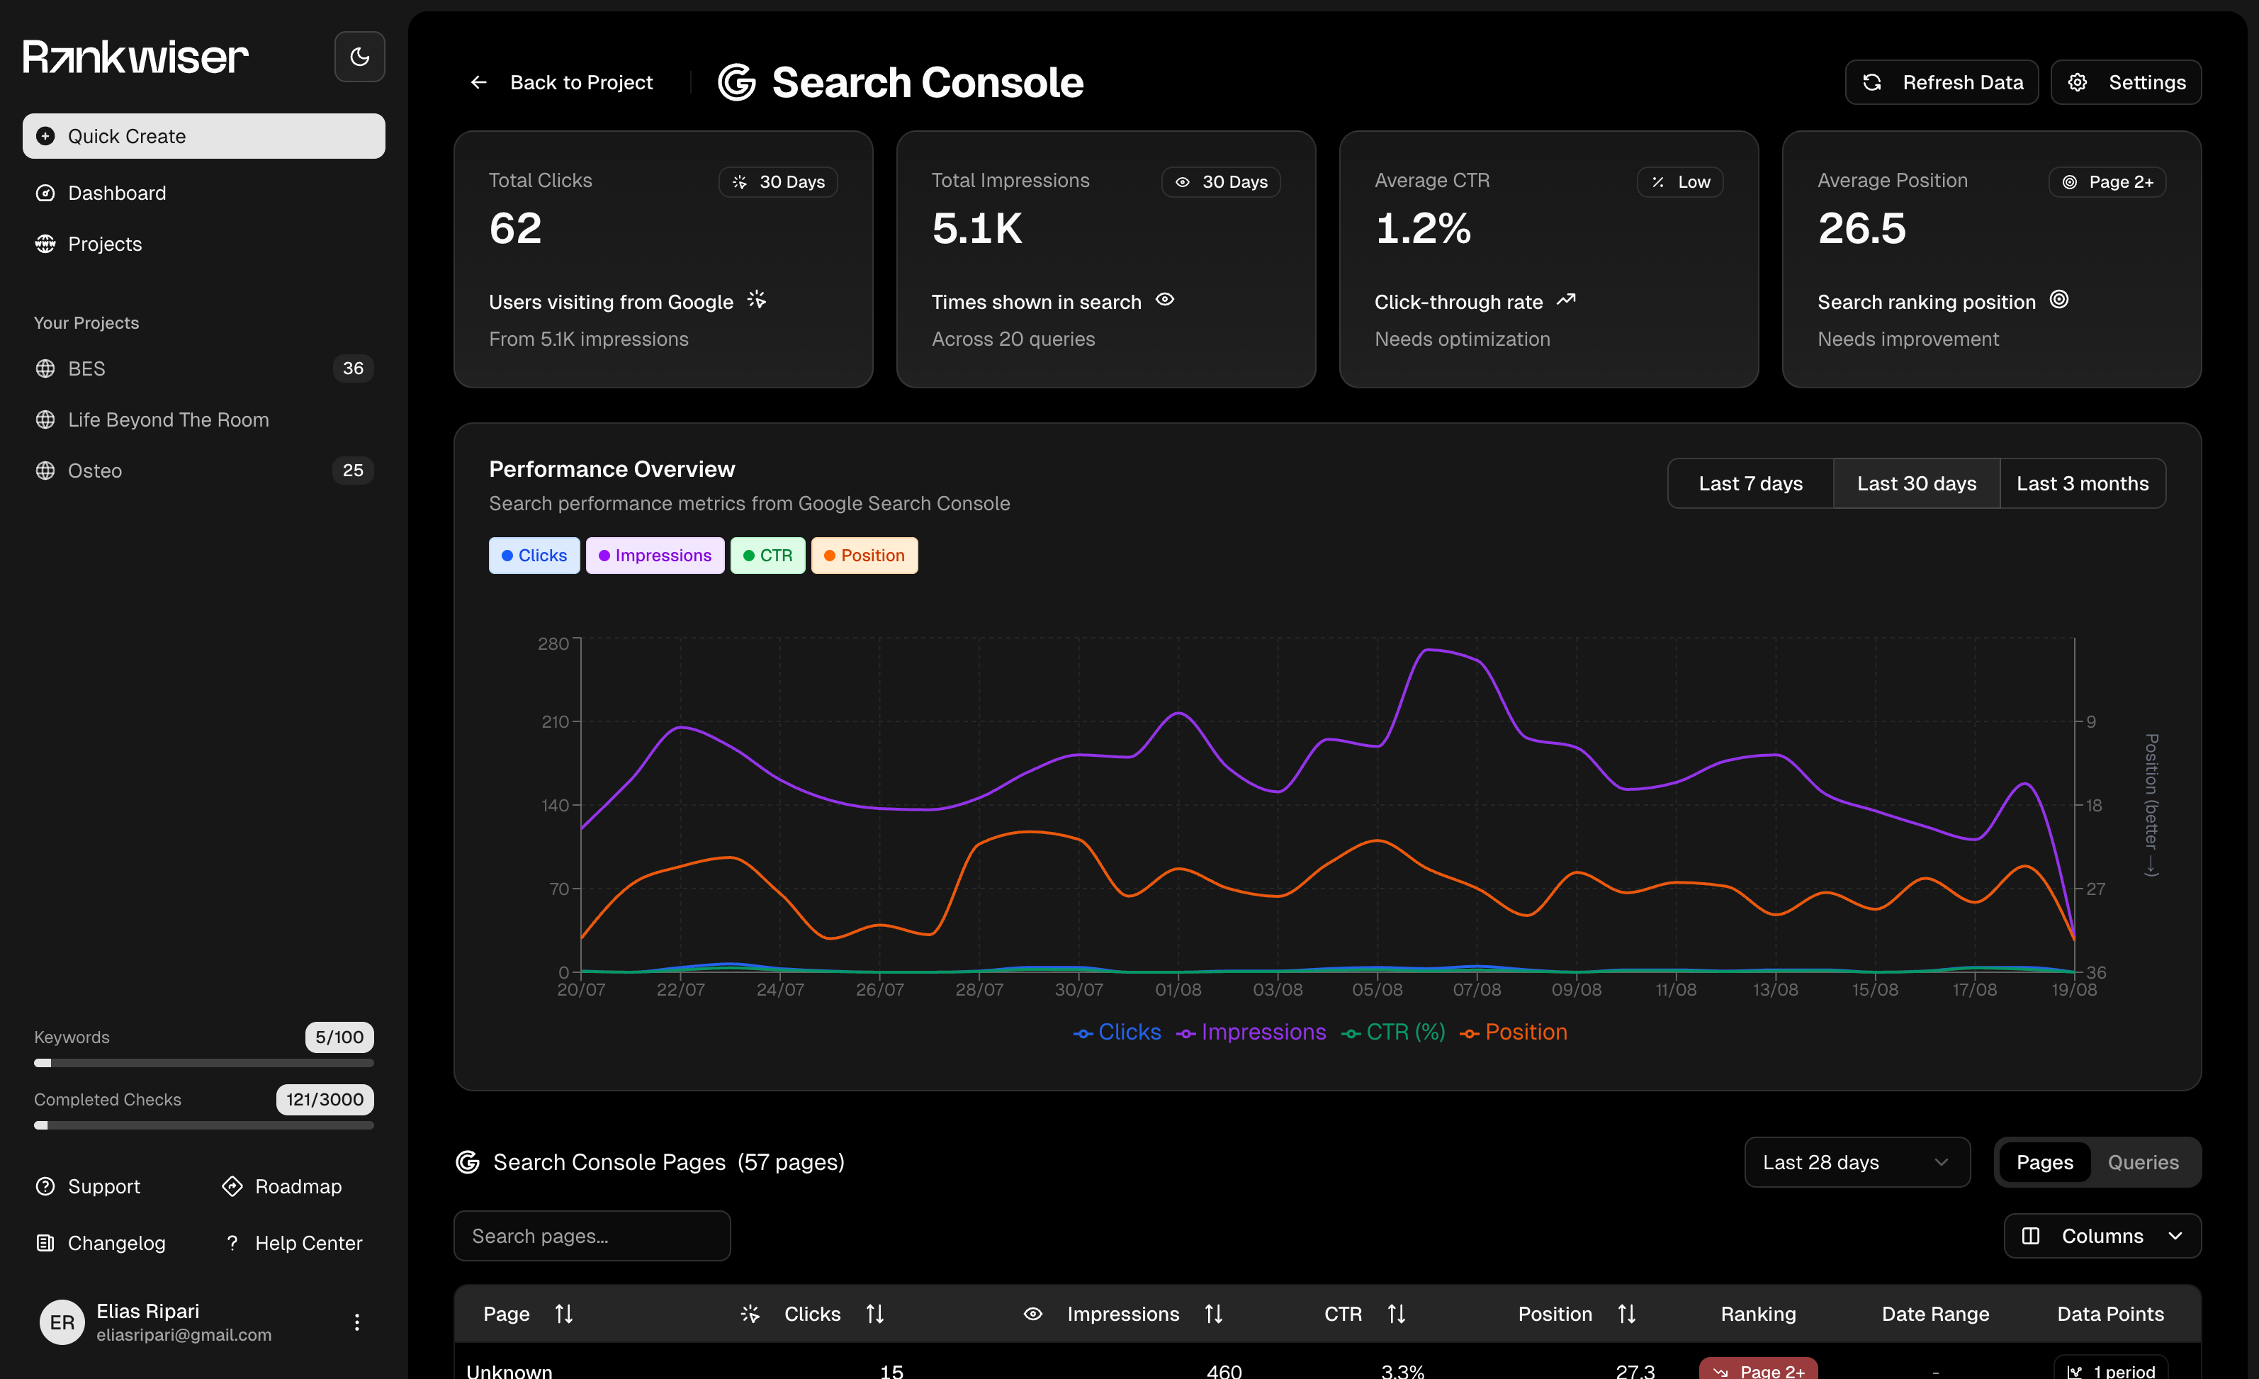Toggle the Impressions legend chip

click(x=654, y=555)
